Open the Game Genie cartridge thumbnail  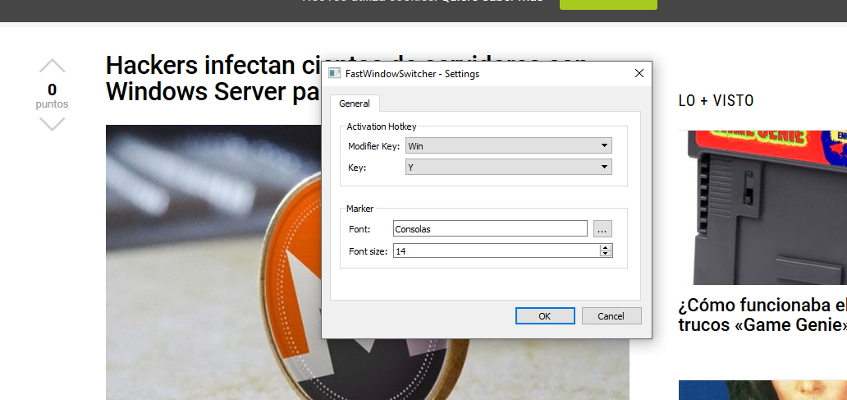click(762, 207)
